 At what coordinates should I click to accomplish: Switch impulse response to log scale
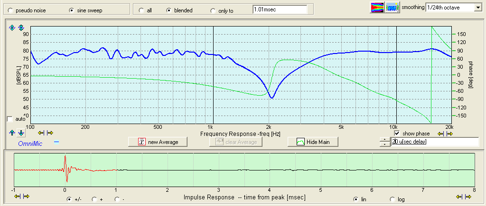(x=392, y=199)
